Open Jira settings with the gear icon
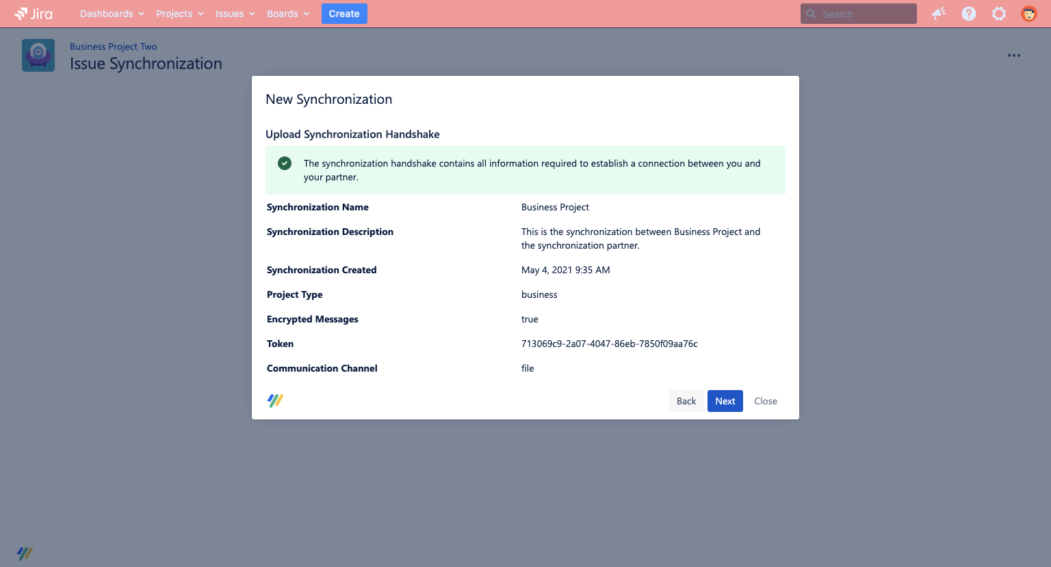Screen dimensions: 1051x567 point(998,14)
